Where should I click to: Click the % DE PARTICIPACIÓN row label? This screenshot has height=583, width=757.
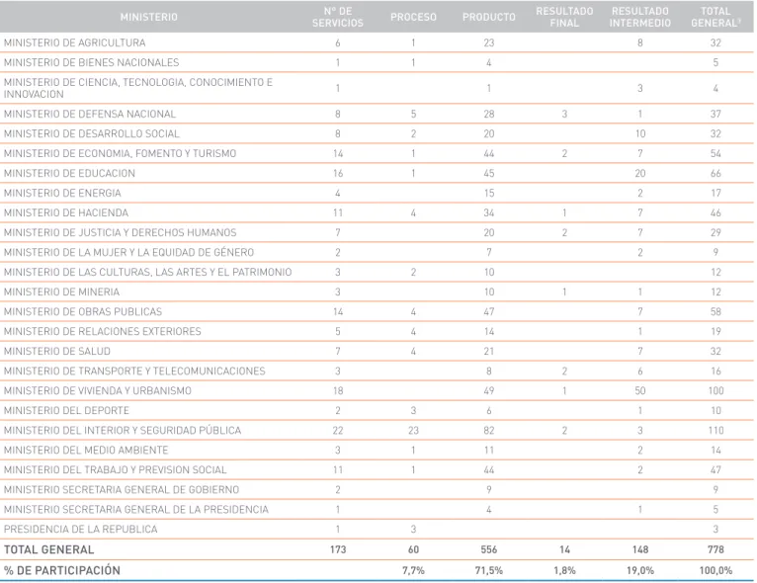tap(62, 570)
